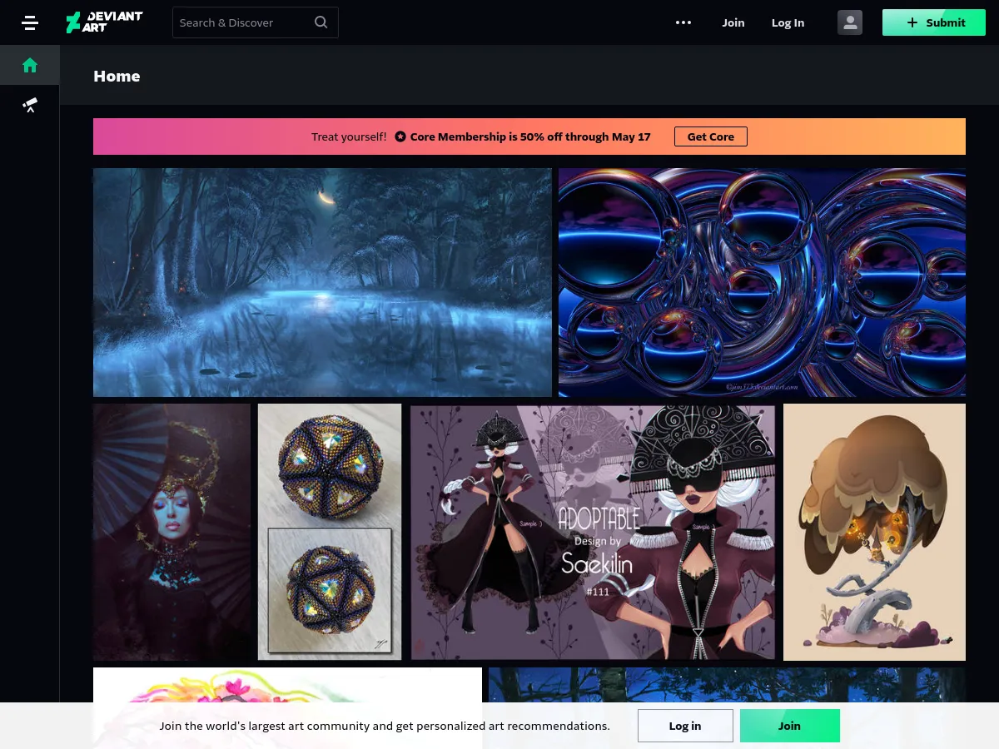
Task: Click the DeviantArt logo
Action: click(104, 22)
